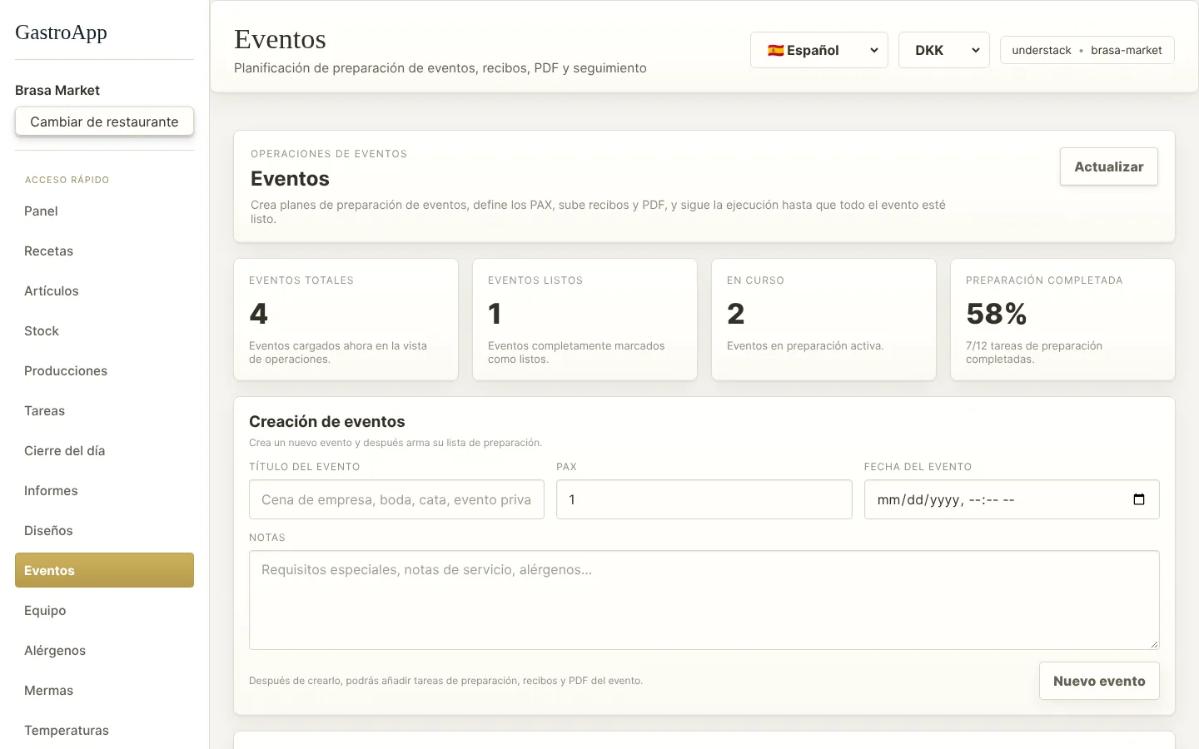
Task: Go to Alérgenos in the sidebar
Action: point(104,651)
